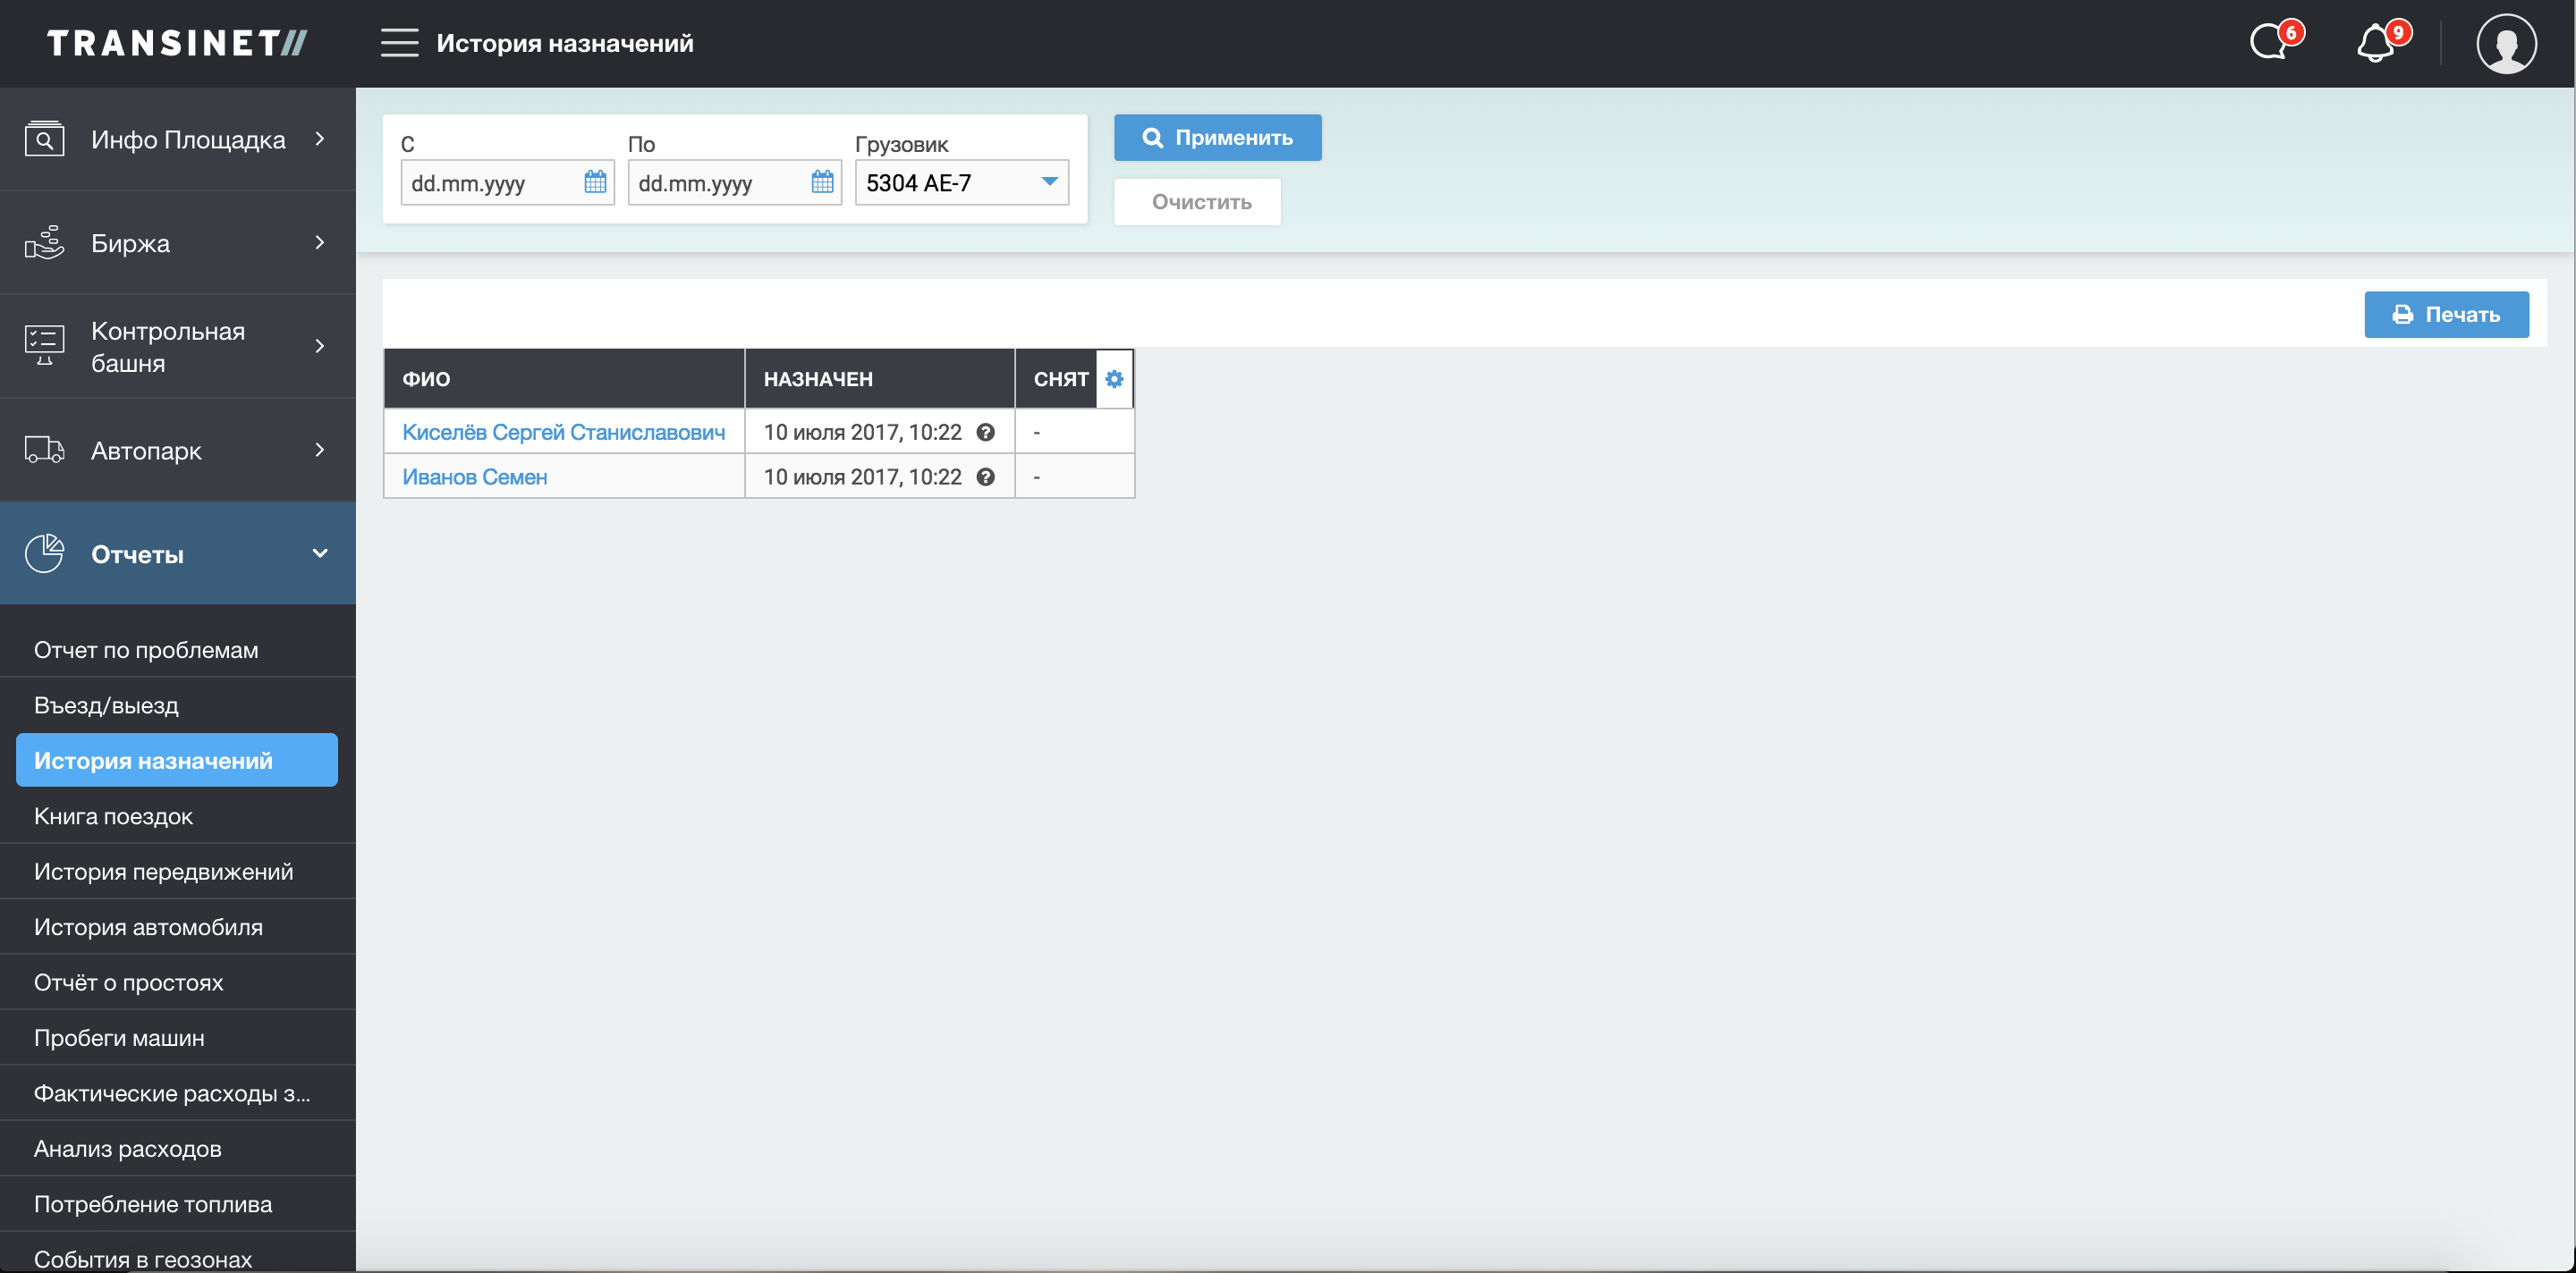Click the Применить button
Screen dimensions: 2576x1273
(x=1217, y=138)
